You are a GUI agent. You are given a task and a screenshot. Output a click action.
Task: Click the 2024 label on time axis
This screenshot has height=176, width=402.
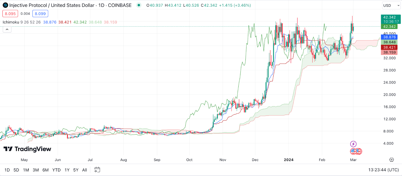[289, 160]
